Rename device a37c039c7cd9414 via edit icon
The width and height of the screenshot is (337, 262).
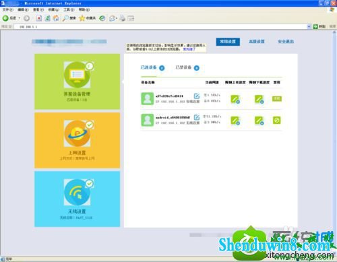[x=197, y=96]
